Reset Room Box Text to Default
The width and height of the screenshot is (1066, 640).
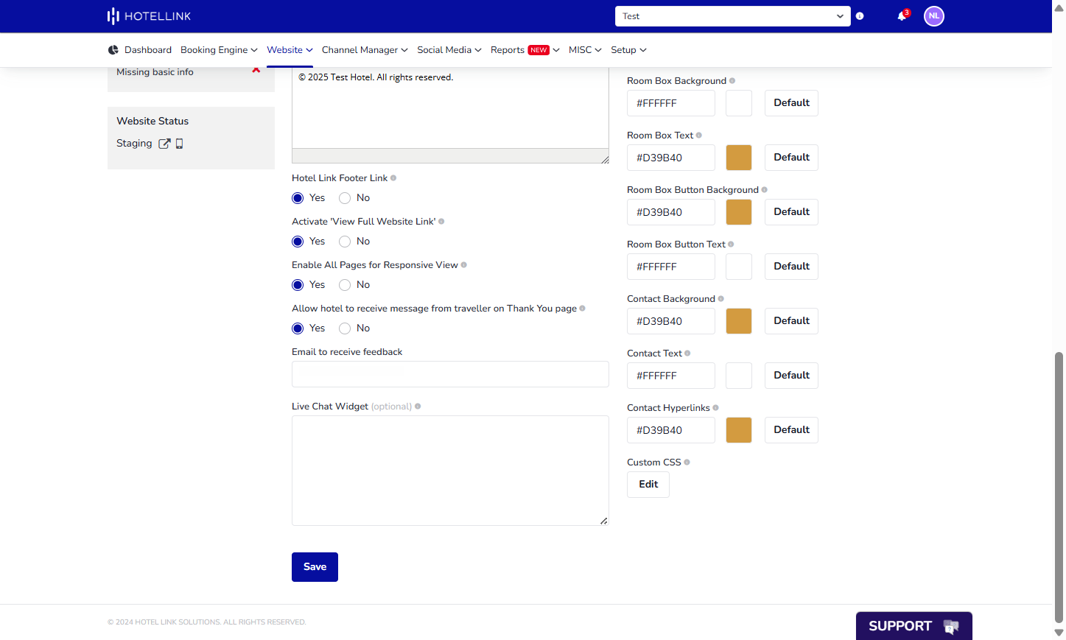tap(791, 158)
